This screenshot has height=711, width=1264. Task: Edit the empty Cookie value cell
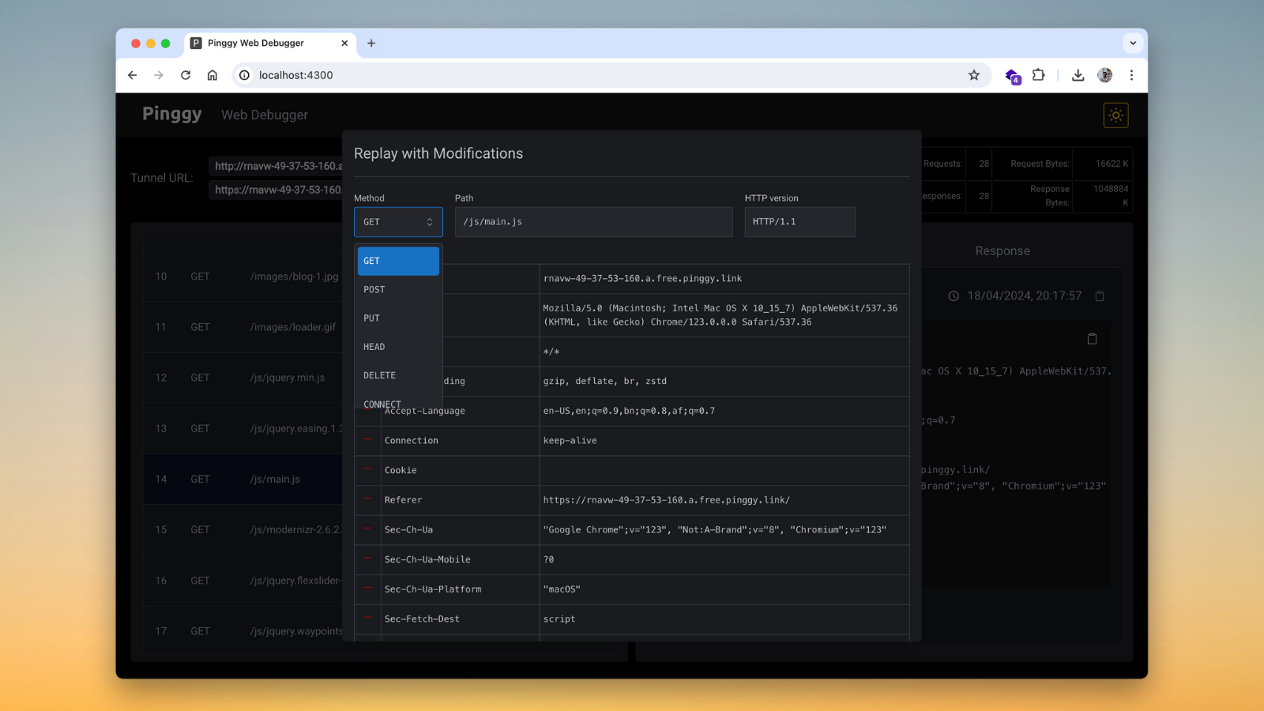(x=724, y=471)
